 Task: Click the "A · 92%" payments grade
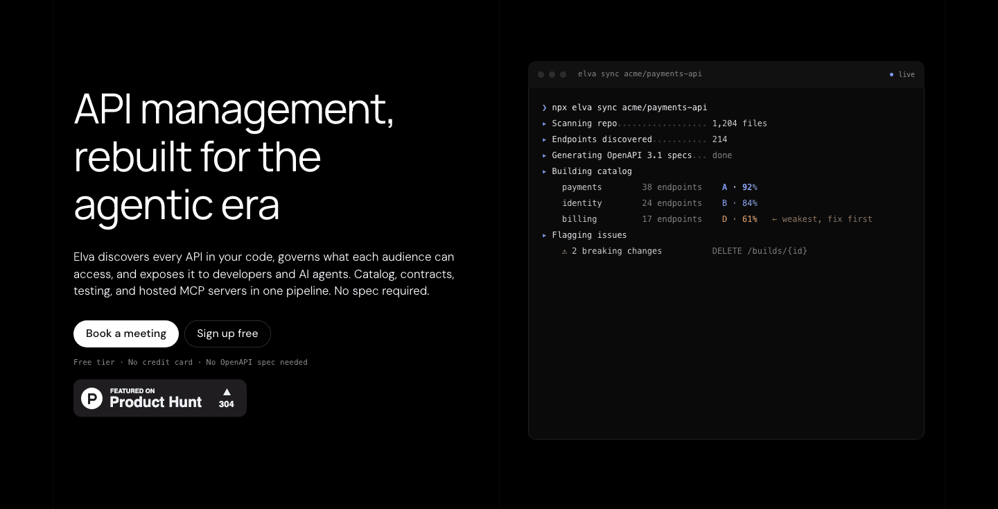pos(739,187)
